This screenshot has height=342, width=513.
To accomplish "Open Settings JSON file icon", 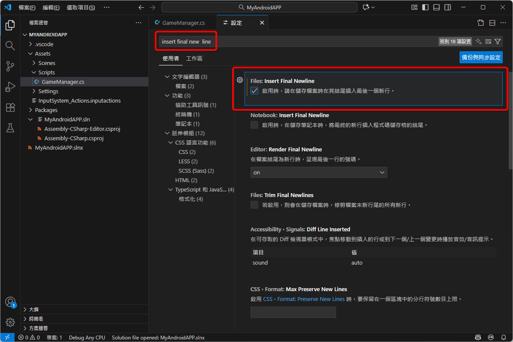I will click(x=481, y=23).
